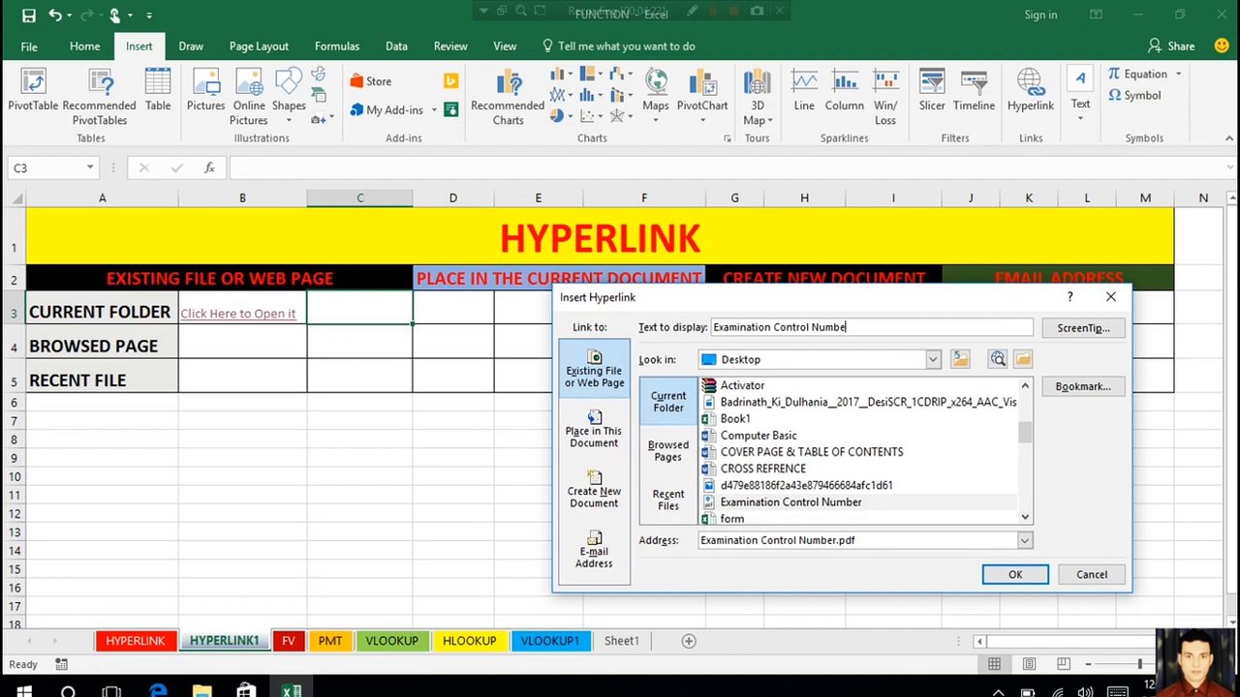Save the workbook via Quick Access
1240x697 pixels.
tap(28, 15)
